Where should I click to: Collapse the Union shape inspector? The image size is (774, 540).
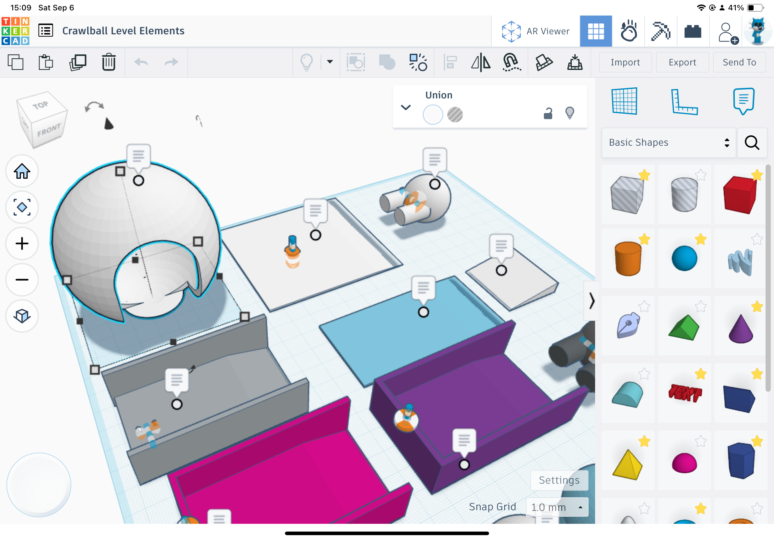point(405,107)
